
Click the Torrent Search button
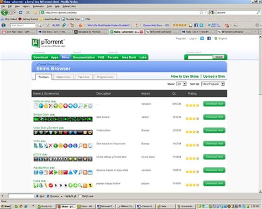[219, 57]
